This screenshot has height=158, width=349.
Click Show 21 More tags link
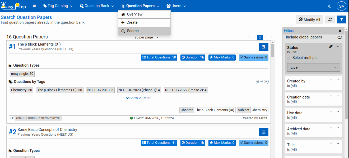(x=139, y=98)
